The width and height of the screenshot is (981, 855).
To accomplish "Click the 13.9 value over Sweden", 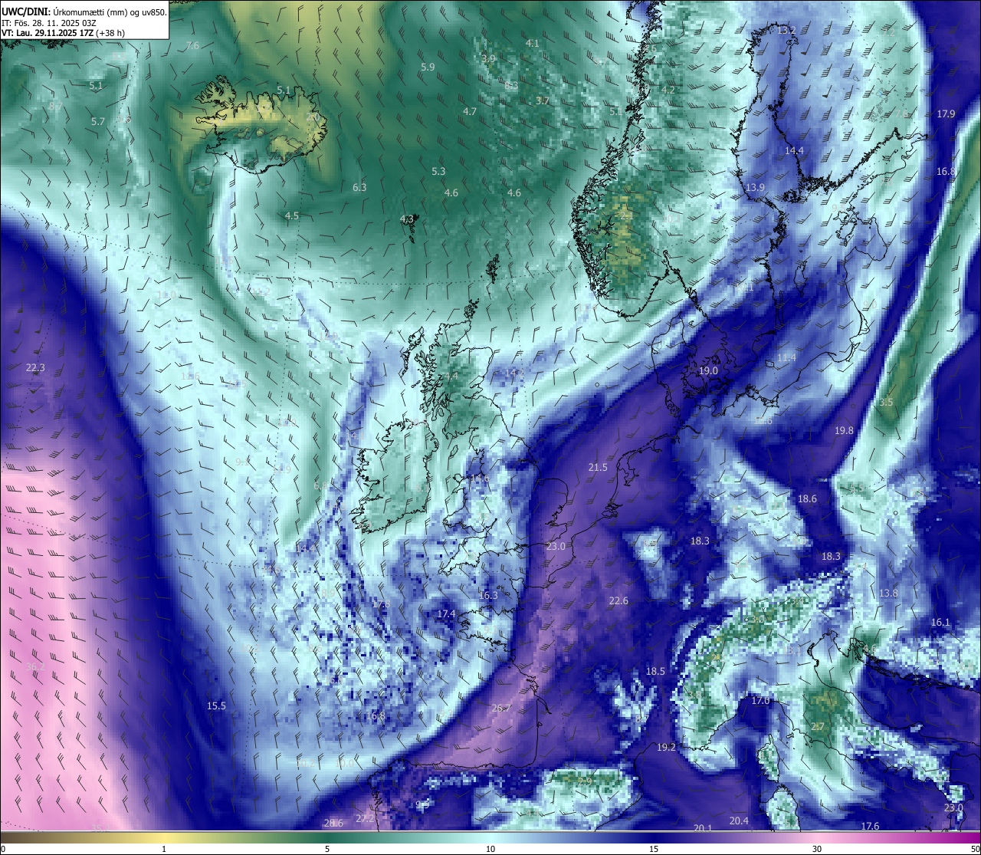I will click(756, 188).
